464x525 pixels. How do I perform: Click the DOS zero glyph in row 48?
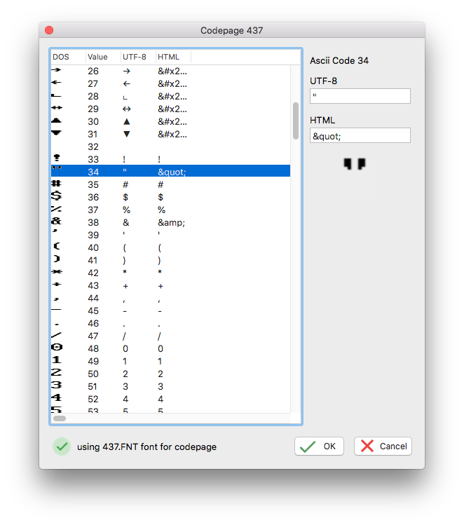pos(57,348)
